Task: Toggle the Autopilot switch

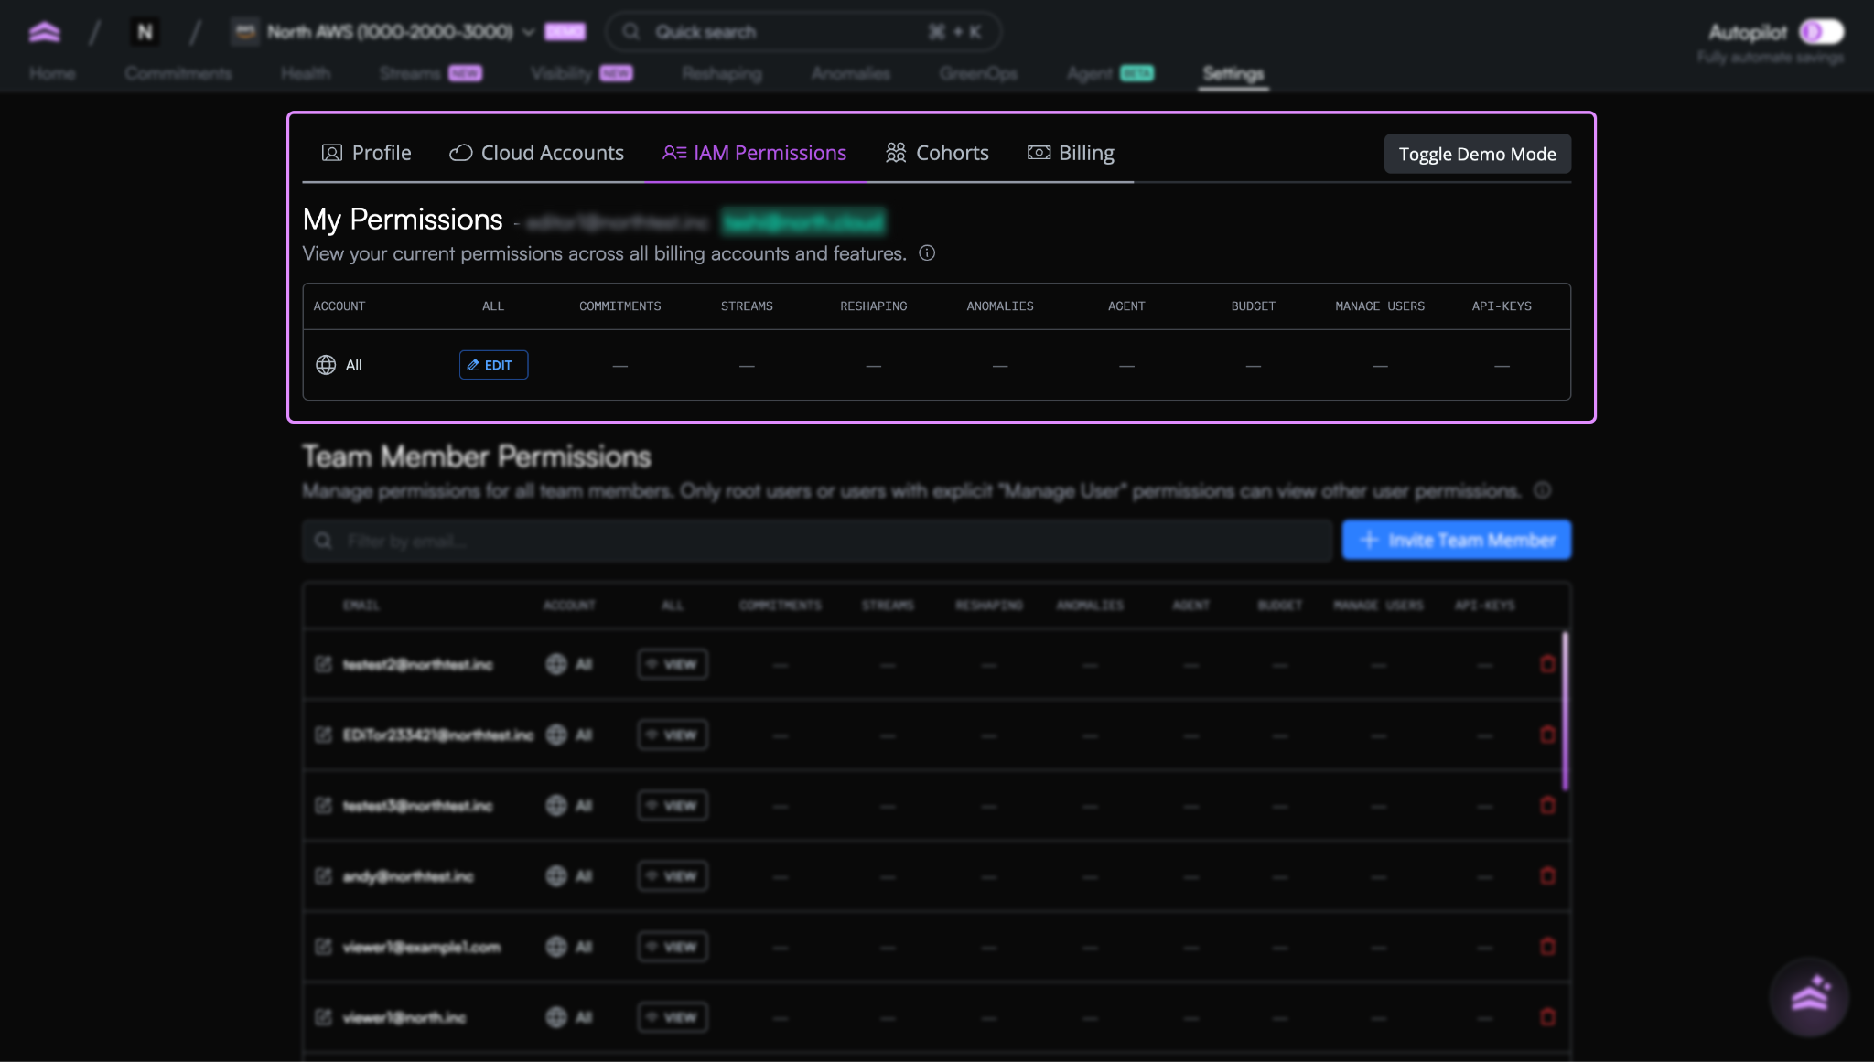Action: click(x=1821, y=31)
